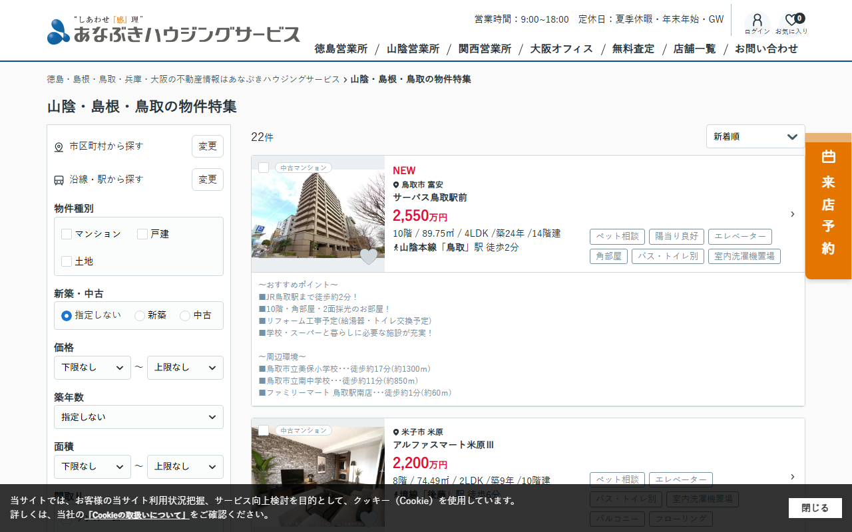Open アルファスマート米原III details via right chevron
The image size is (852, 532).
pyautogui.click(x=792, y=477)
